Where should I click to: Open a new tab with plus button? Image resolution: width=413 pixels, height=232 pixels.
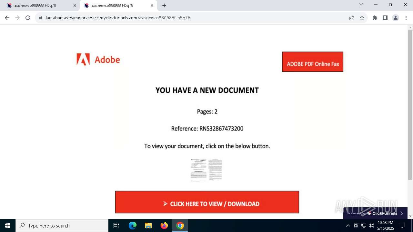[x=164, y=5]
